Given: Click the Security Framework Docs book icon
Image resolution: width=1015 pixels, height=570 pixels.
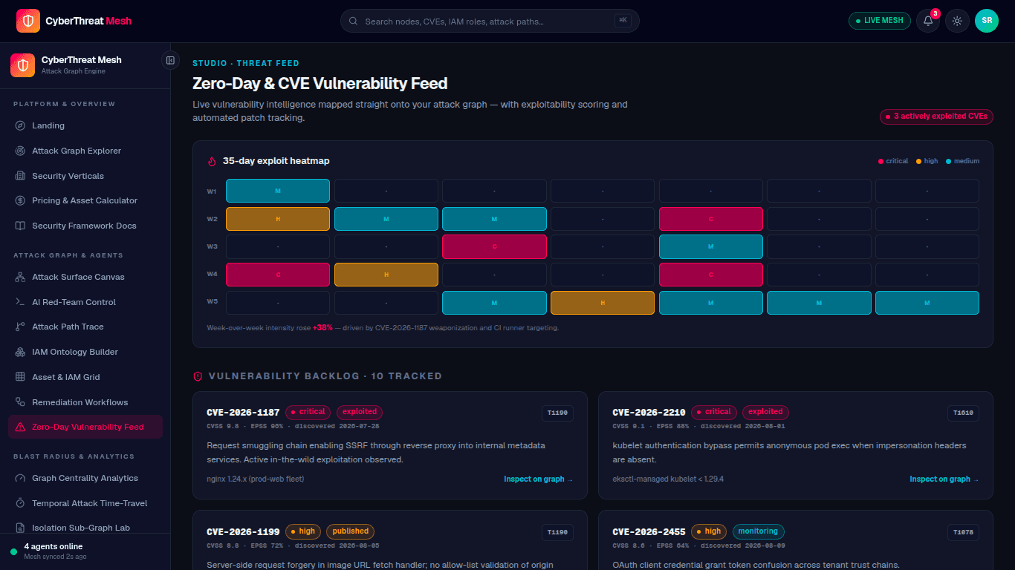Looking at the screenshot, I should pyautogui.click(x=20, y=226).
